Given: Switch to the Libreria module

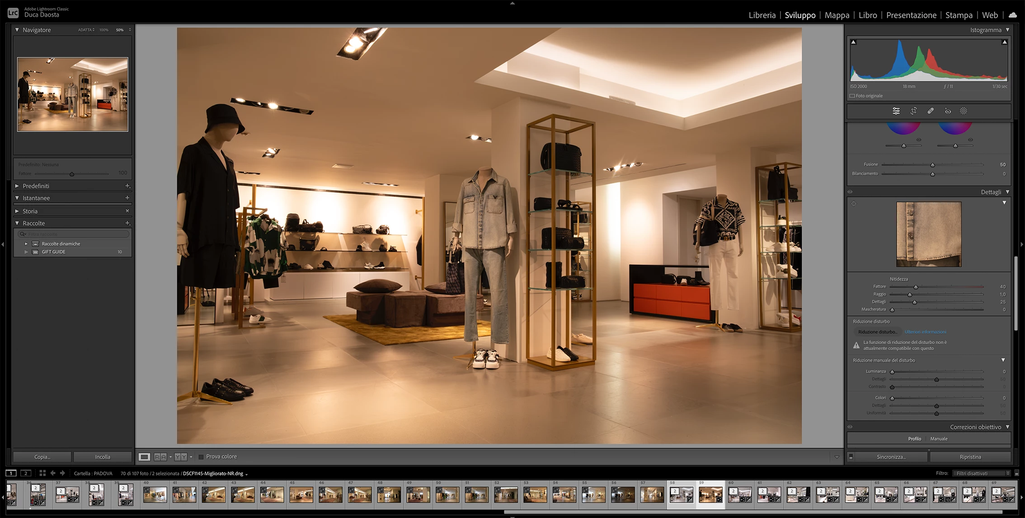Looking at the screenshot, I should pos(762,15).
